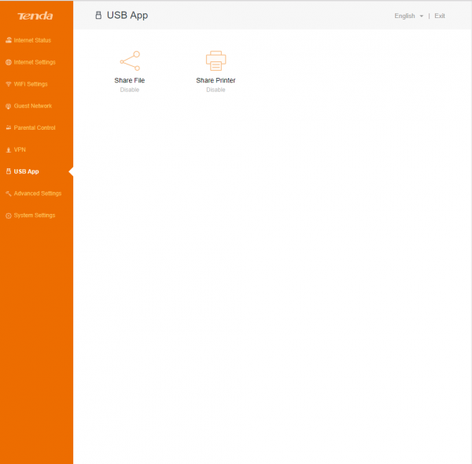The height and width of the screenshot is (464, 472).
Task: Click the Tenda logo
Action: [x=35, y=16]
